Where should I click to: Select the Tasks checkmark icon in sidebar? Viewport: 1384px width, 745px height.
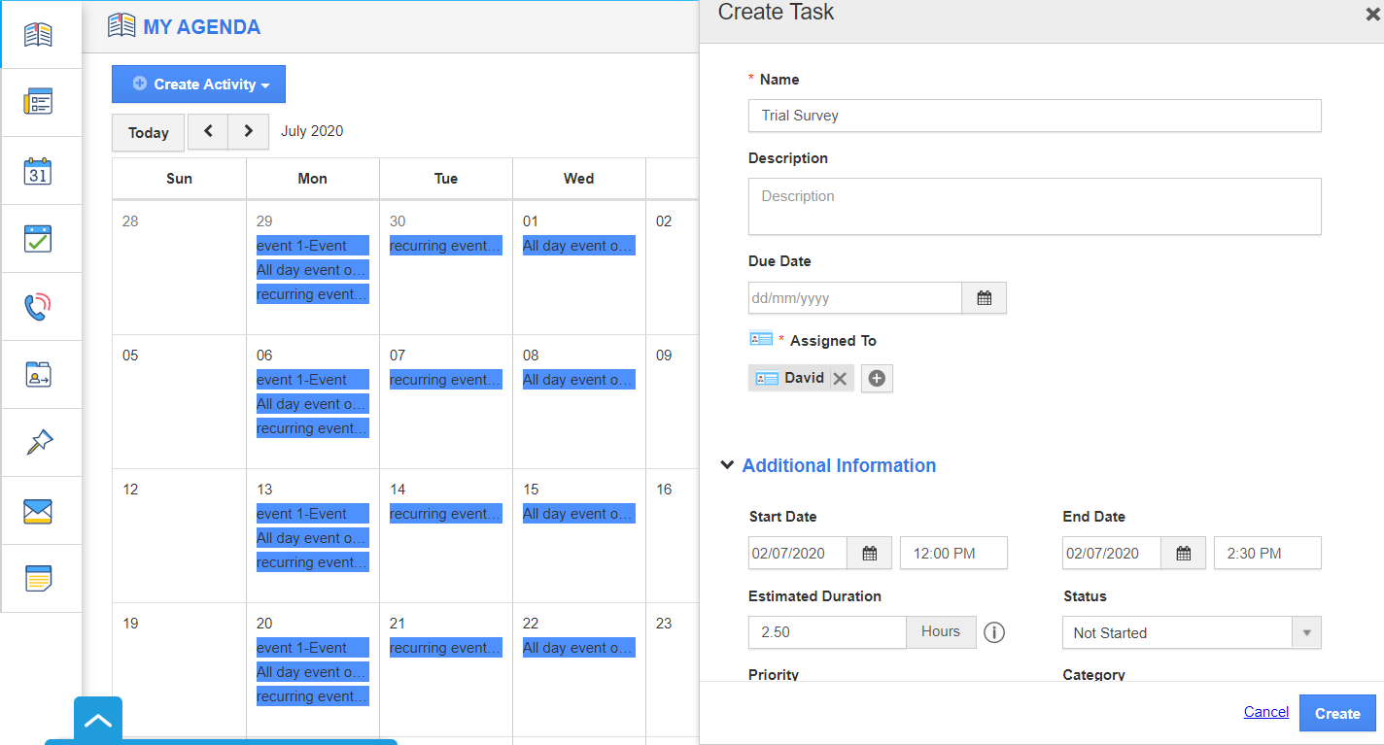[39, 239]
